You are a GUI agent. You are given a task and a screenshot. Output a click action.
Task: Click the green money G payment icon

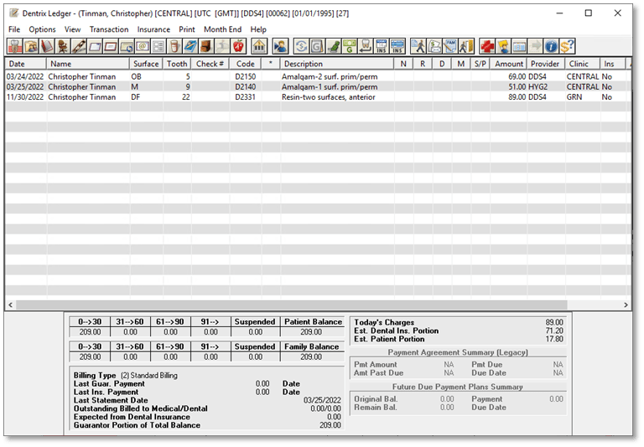point(349,46)
